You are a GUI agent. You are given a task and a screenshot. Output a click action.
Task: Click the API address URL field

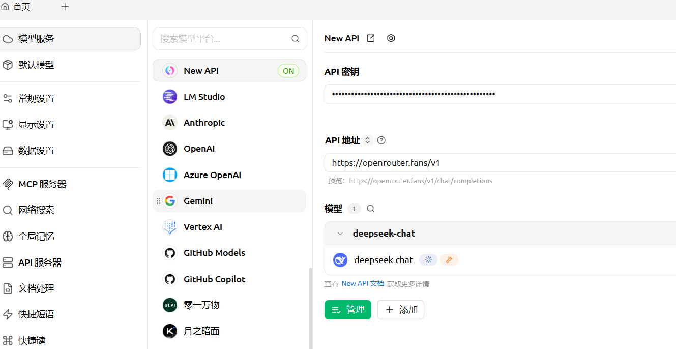click(500, 163)
